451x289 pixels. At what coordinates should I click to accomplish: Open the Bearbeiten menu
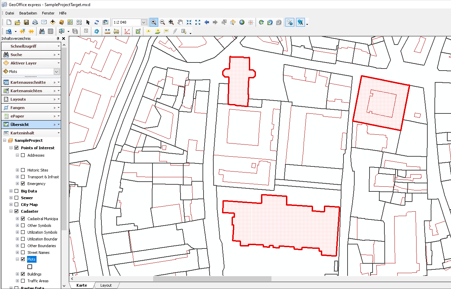(x=28, y=13)
